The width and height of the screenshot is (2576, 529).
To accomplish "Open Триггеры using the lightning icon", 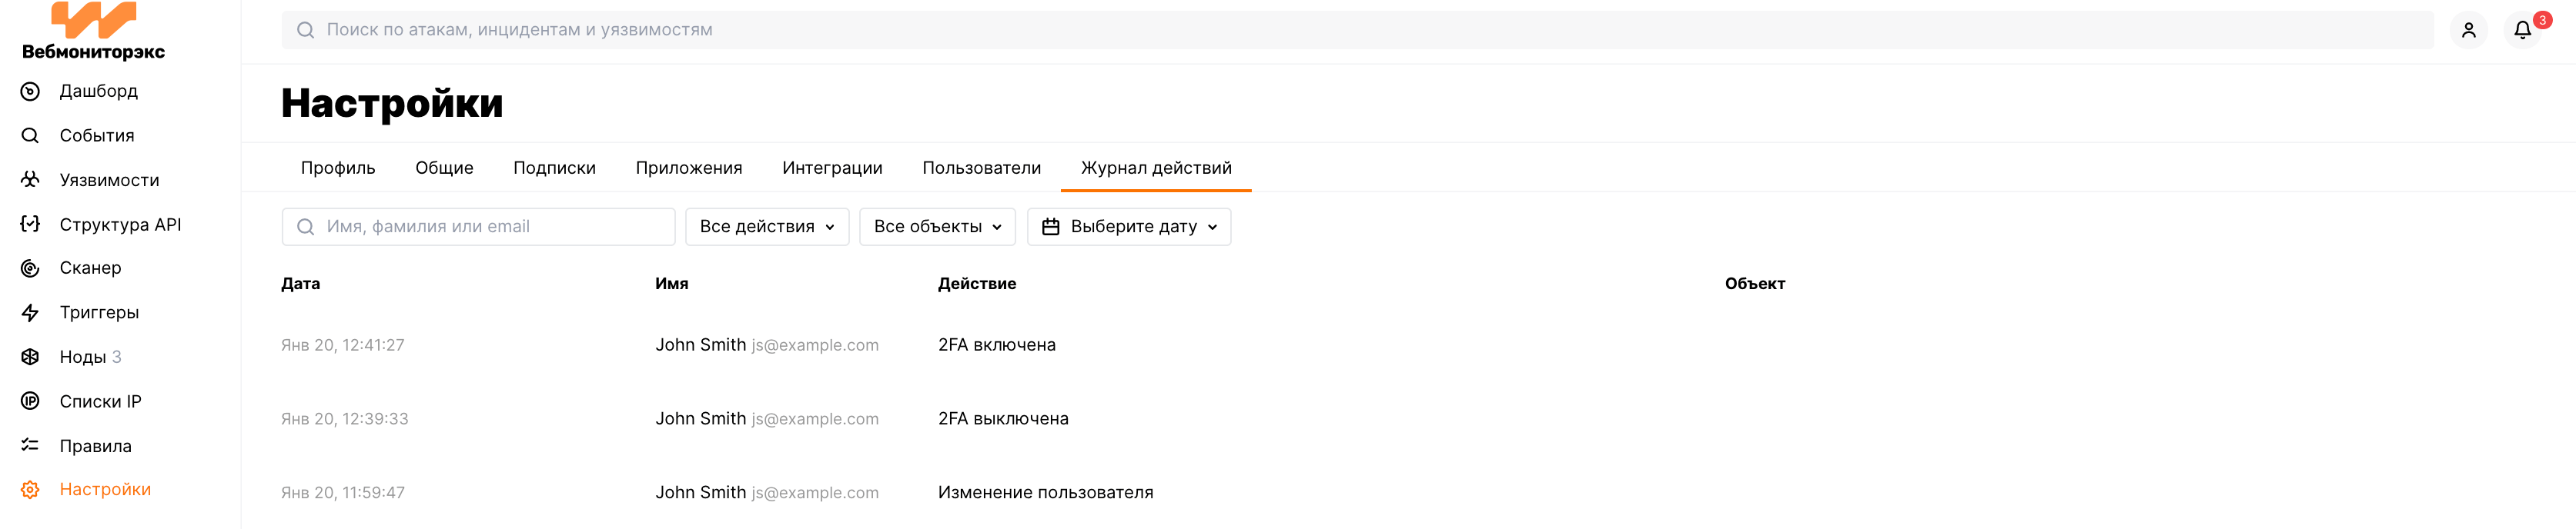I will pyautogui.click(x=30, y=311).
